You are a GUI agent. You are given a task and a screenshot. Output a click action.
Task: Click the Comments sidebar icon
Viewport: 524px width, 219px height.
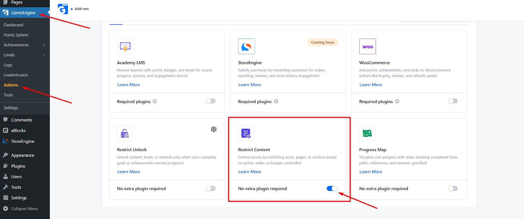pyautogui.click(x=6, y=120)
